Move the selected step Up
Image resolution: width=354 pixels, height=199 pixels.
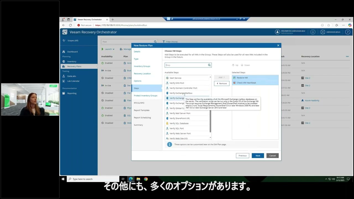(235, 65)
